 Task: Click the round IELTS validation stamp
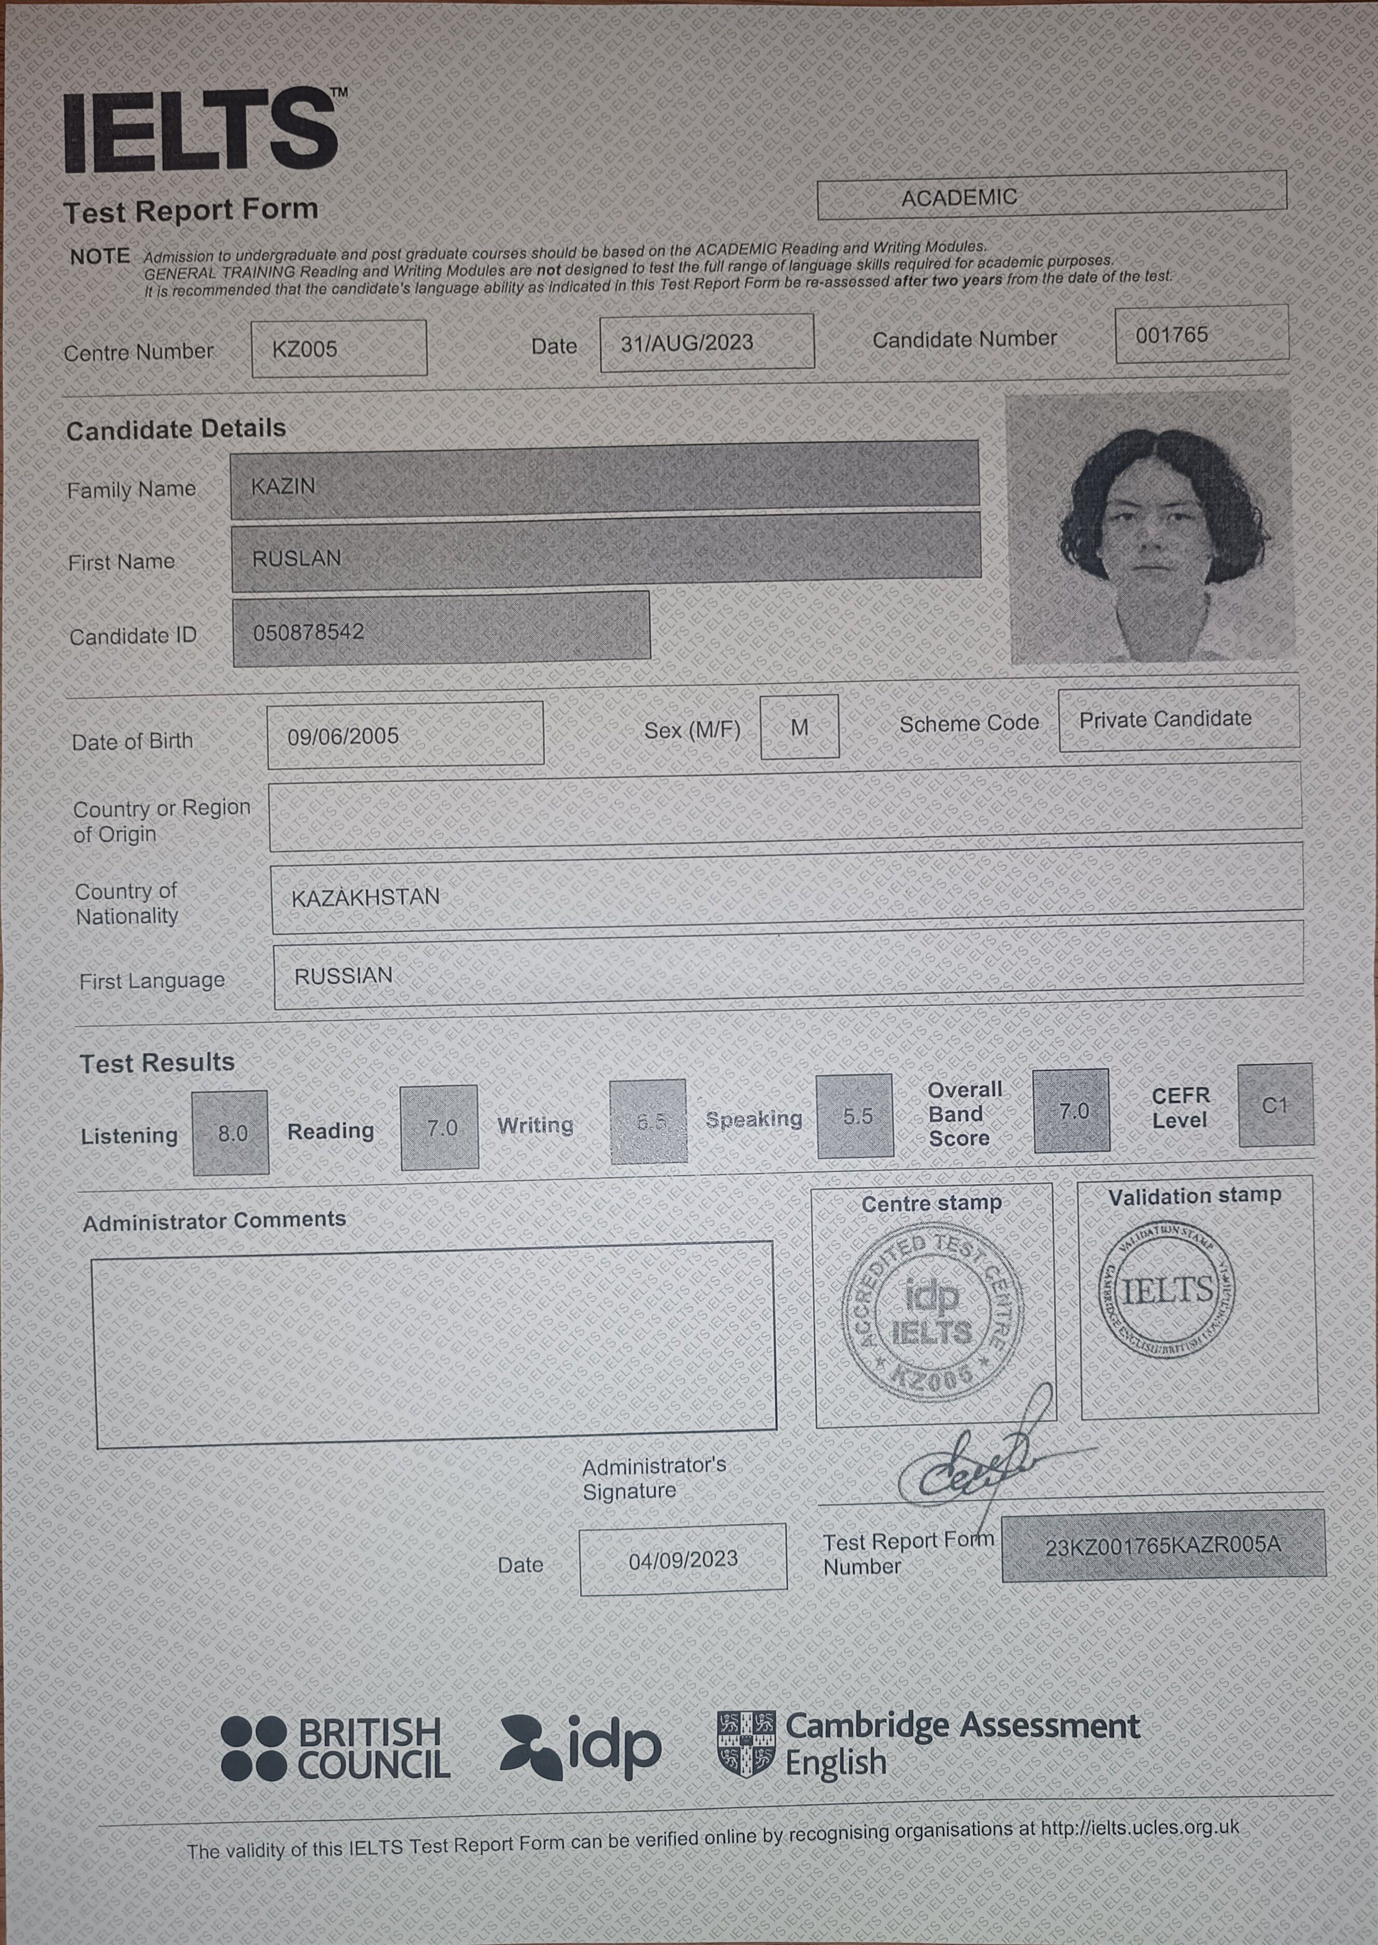[1167, 1289]
